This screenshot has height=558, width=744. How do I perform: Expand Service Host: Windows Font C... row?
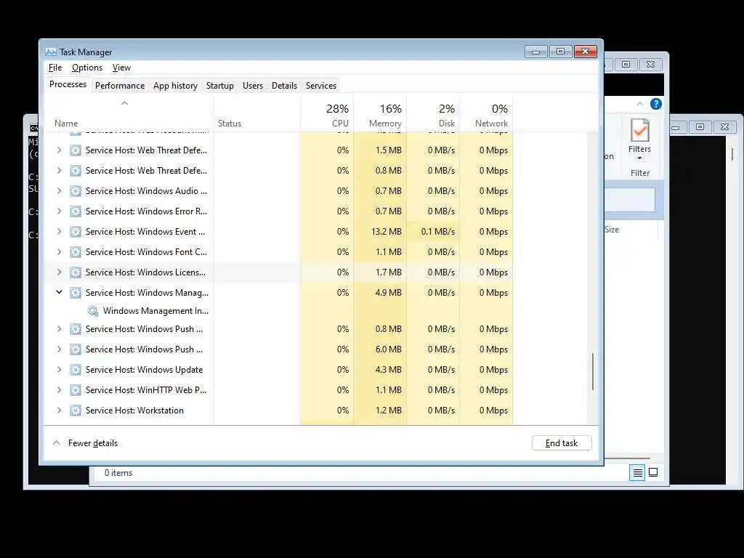click(59, 252)
